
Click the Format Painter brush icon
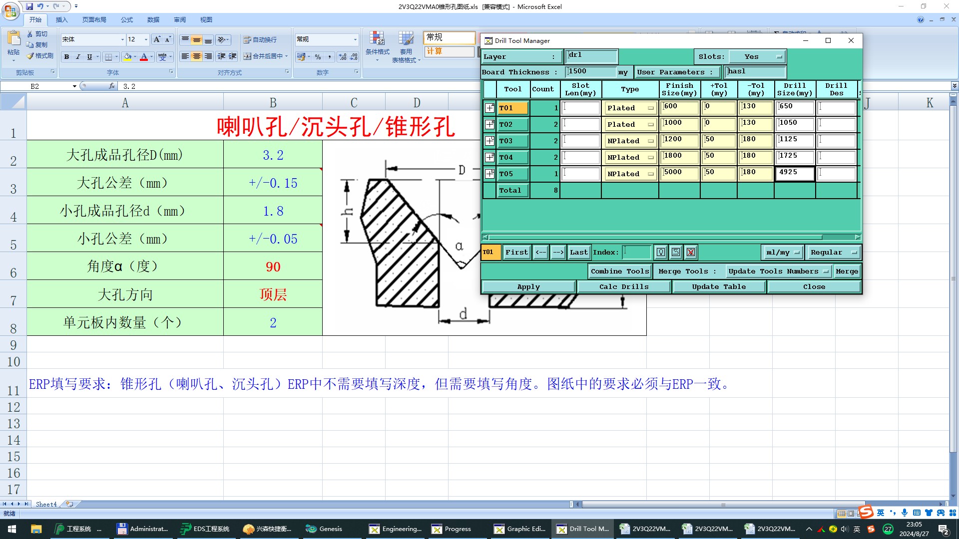point(30,56)
